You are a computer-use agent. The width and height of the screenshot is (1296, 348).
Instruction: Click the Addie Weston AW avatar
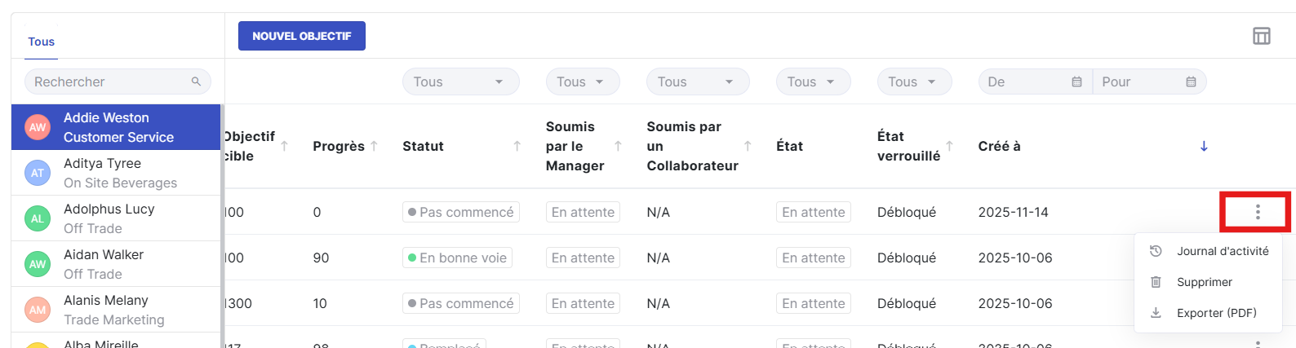click(38, 127)
